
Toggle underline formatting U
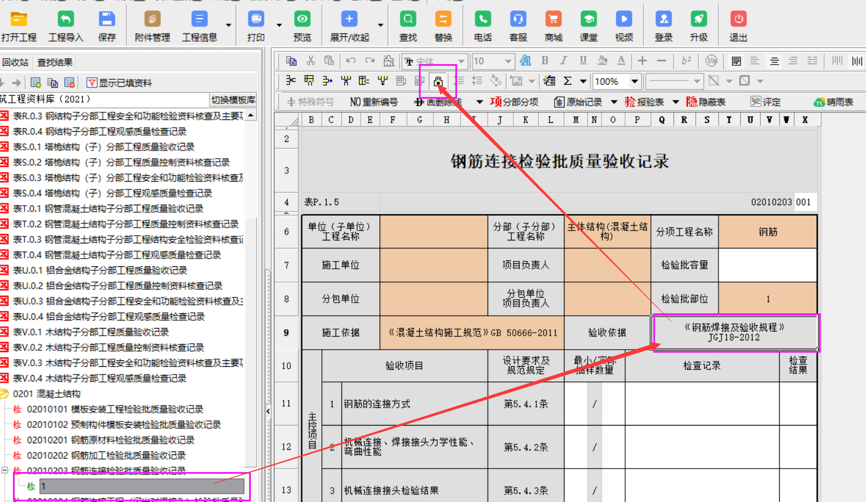[583, 61]
